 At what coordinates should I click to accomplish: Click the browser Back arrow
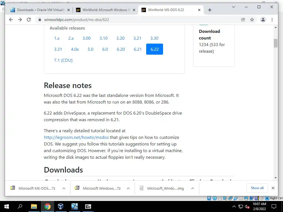11,20
